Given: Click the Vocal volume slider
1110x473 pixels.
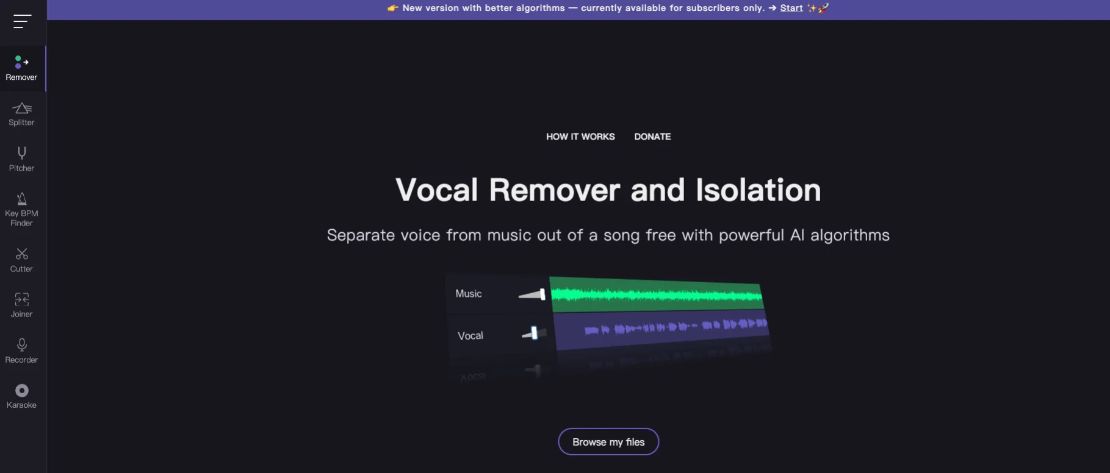Looking at the screenshot, I should coord(534,333).
